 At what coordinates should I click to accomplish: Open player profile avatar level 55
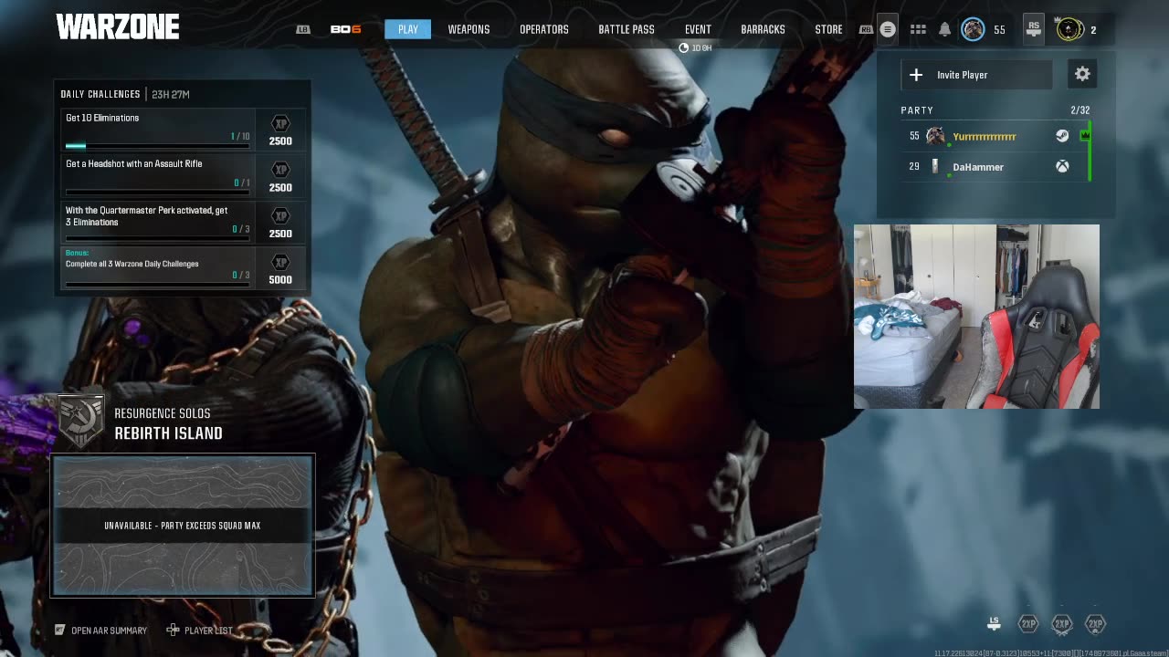[x=974, y=29]
